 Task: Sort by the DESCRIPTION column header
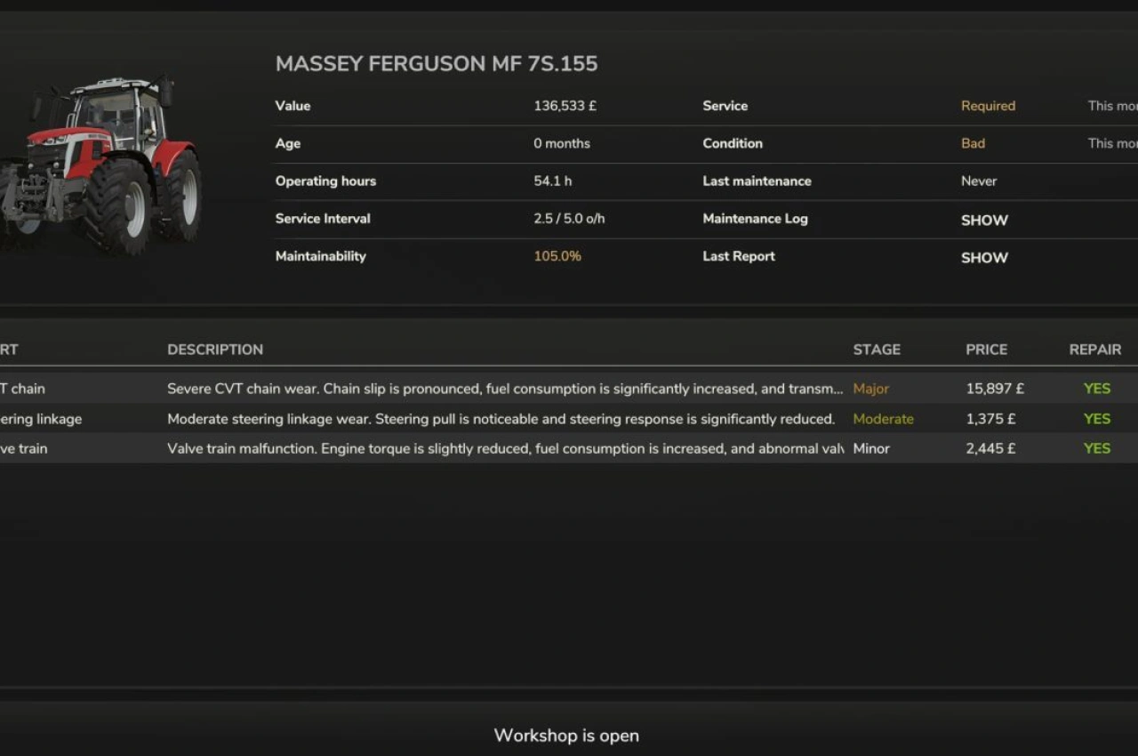(x=215, y=350)
